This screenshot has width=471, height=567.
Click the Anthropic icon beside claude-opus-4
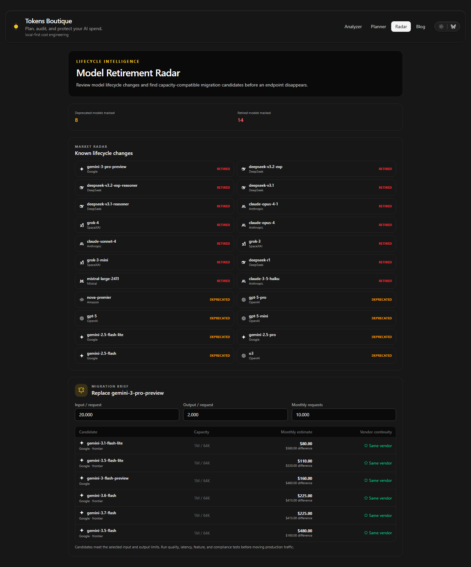pos(244,225)
